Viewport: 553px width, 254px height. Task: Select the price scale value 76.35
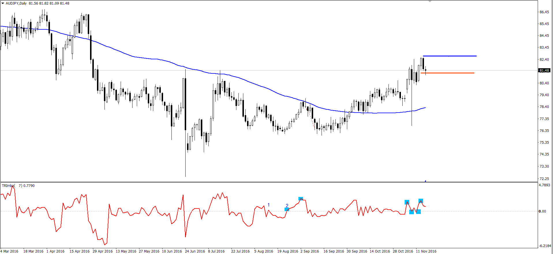click(x=544, y=131)
